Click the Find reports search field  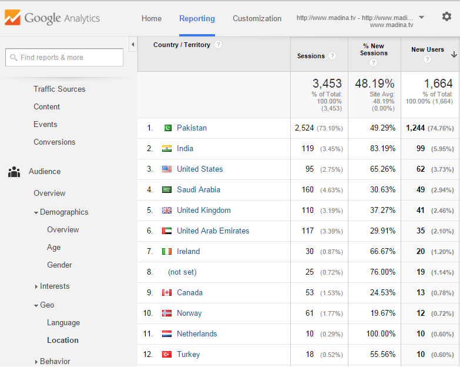pos(64,57)
